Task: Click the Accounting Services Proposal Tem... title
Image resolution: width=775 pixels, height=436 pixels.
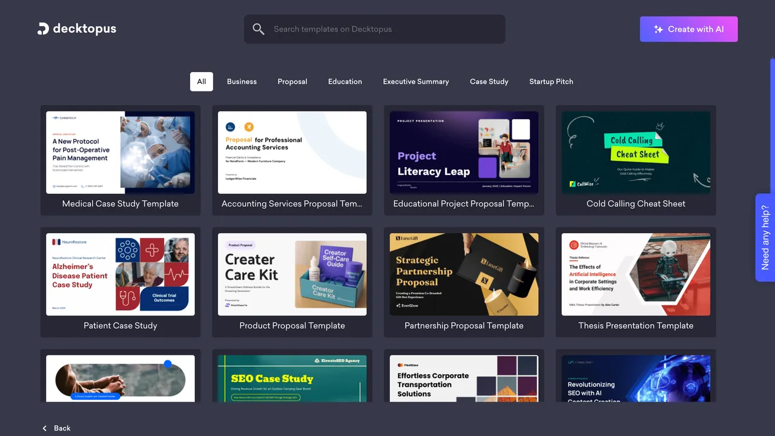Action: (292, 204)
